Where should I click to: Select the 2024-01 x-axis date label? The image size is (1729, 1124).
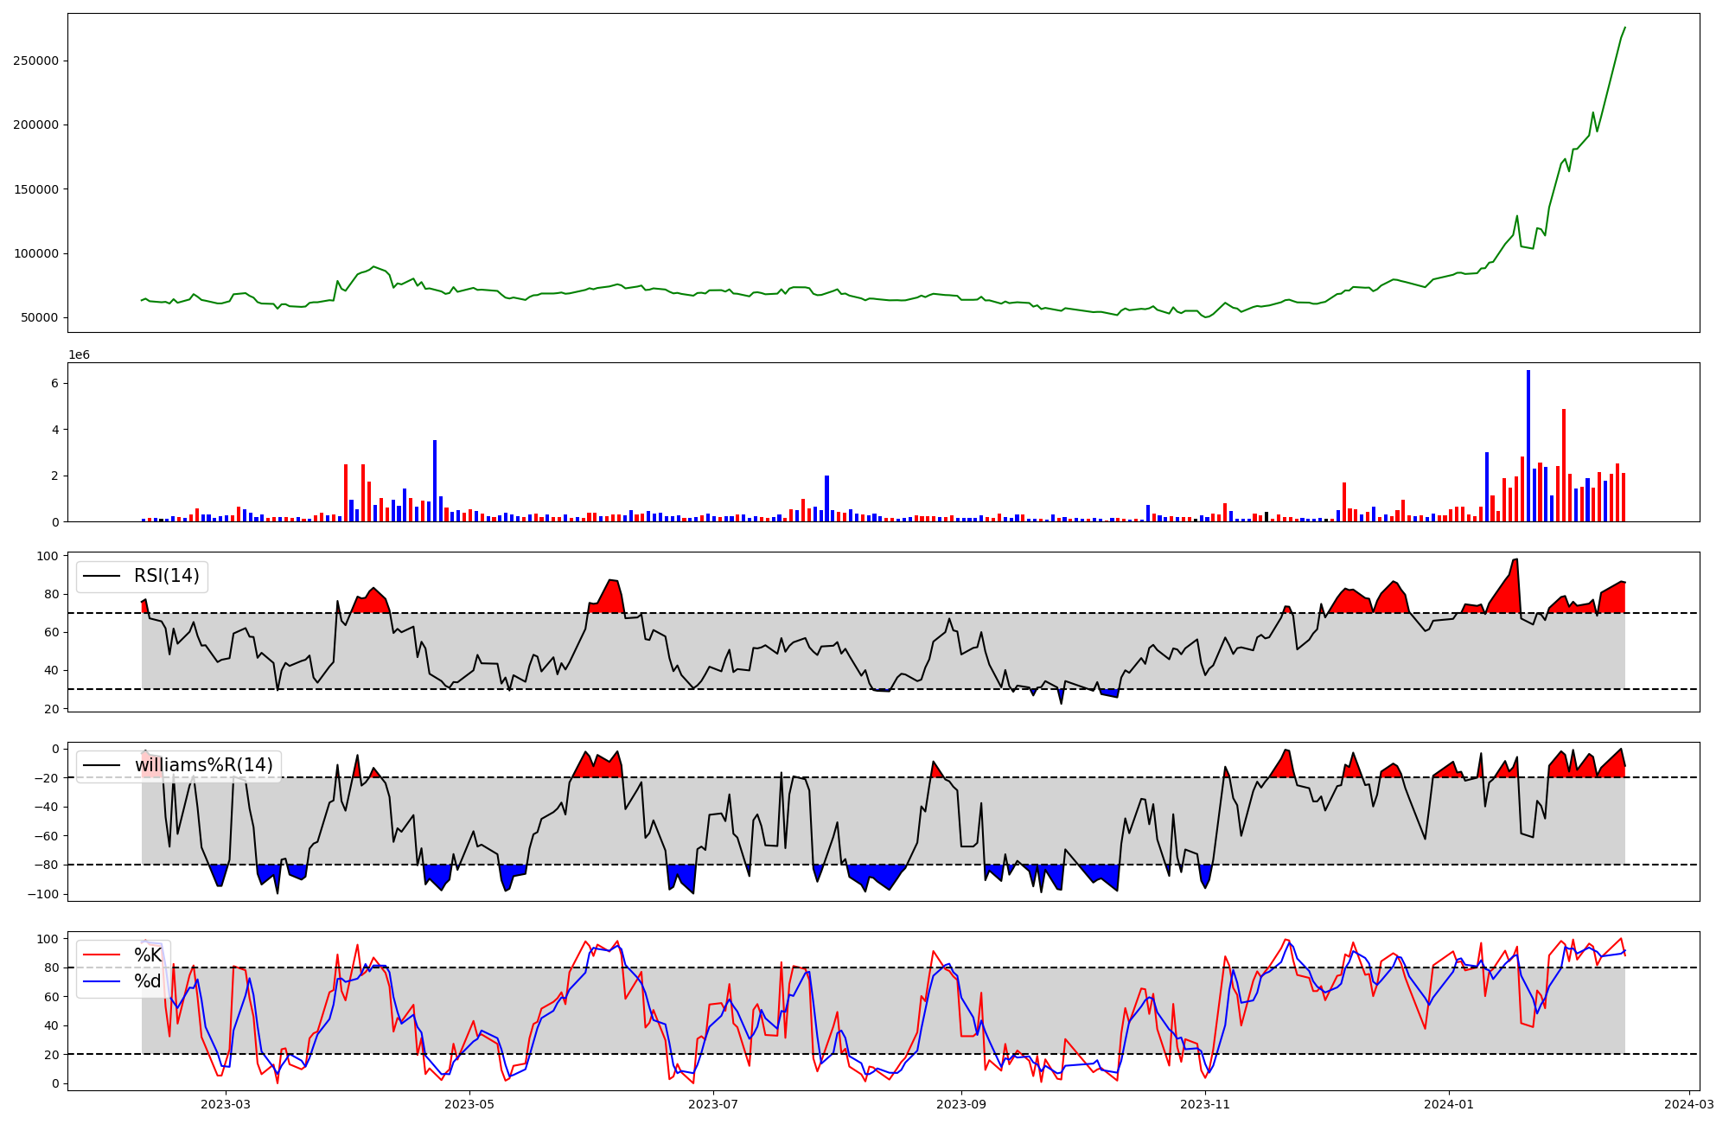(x=1449, y=1104)
